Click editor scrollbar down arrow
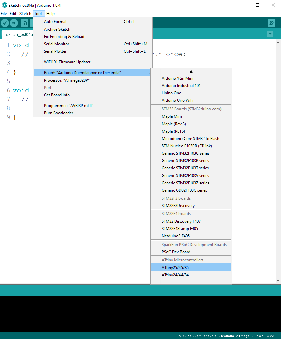 coord(278,280)
